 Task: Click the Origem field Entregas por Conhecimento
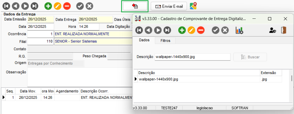(56, 64)
